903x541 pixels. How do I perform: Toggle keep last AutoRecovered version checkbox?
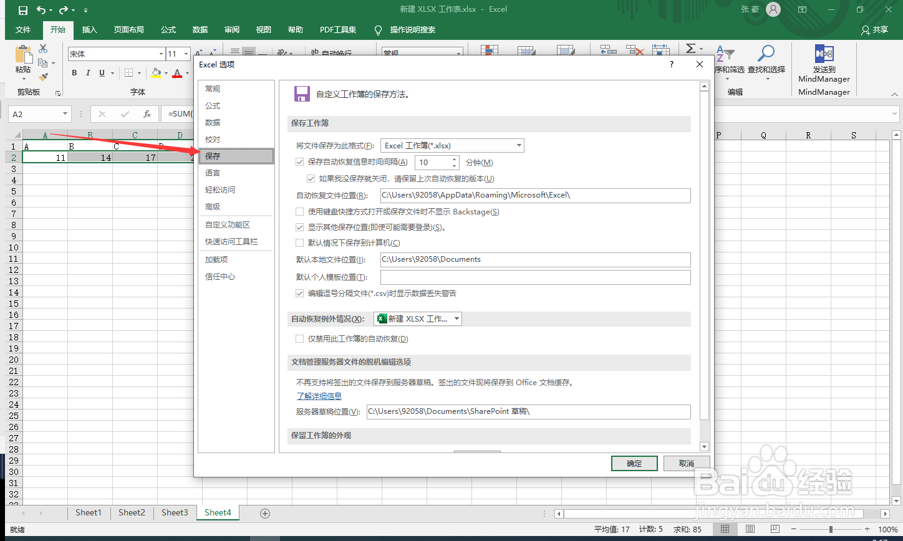coord(311,178)
